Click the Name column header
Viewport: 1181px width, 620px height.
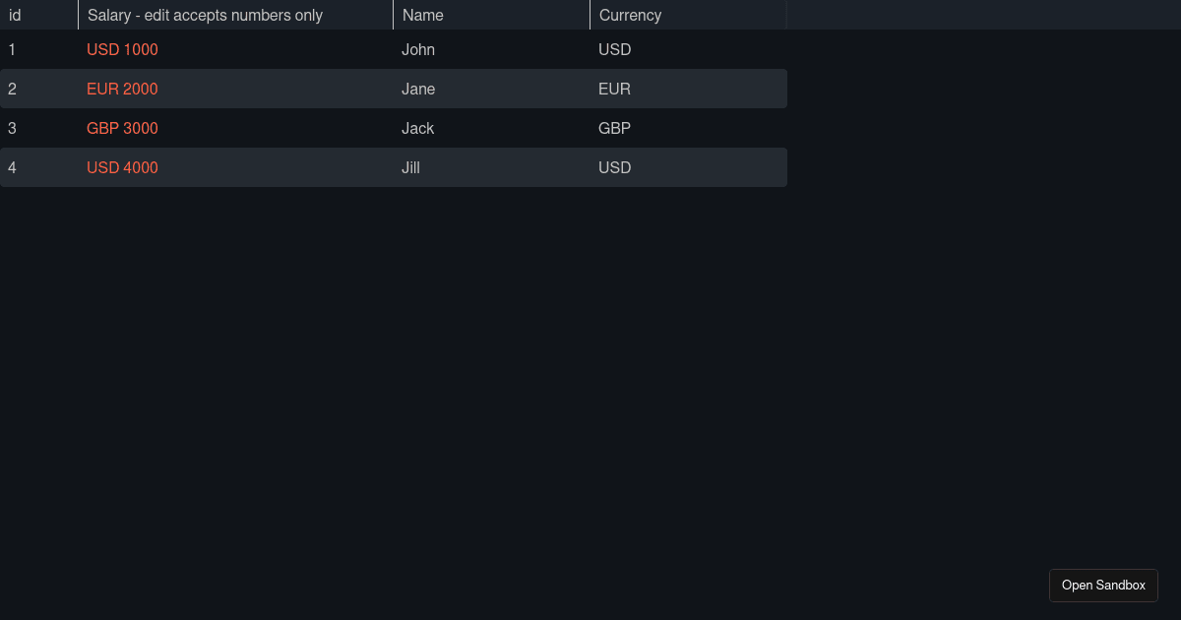(x=492, y=15)
